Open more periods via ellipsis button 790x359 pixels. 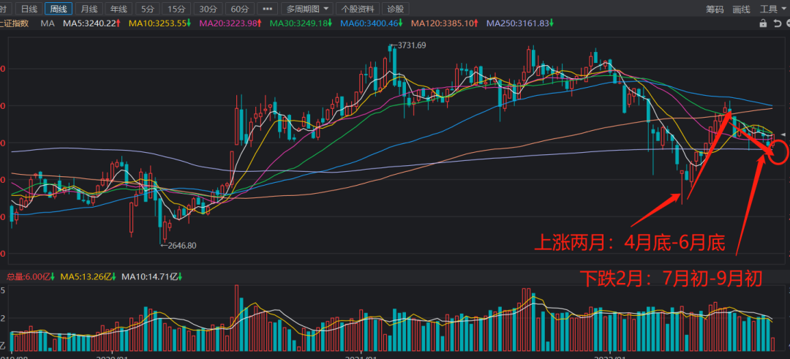point(268,9)
